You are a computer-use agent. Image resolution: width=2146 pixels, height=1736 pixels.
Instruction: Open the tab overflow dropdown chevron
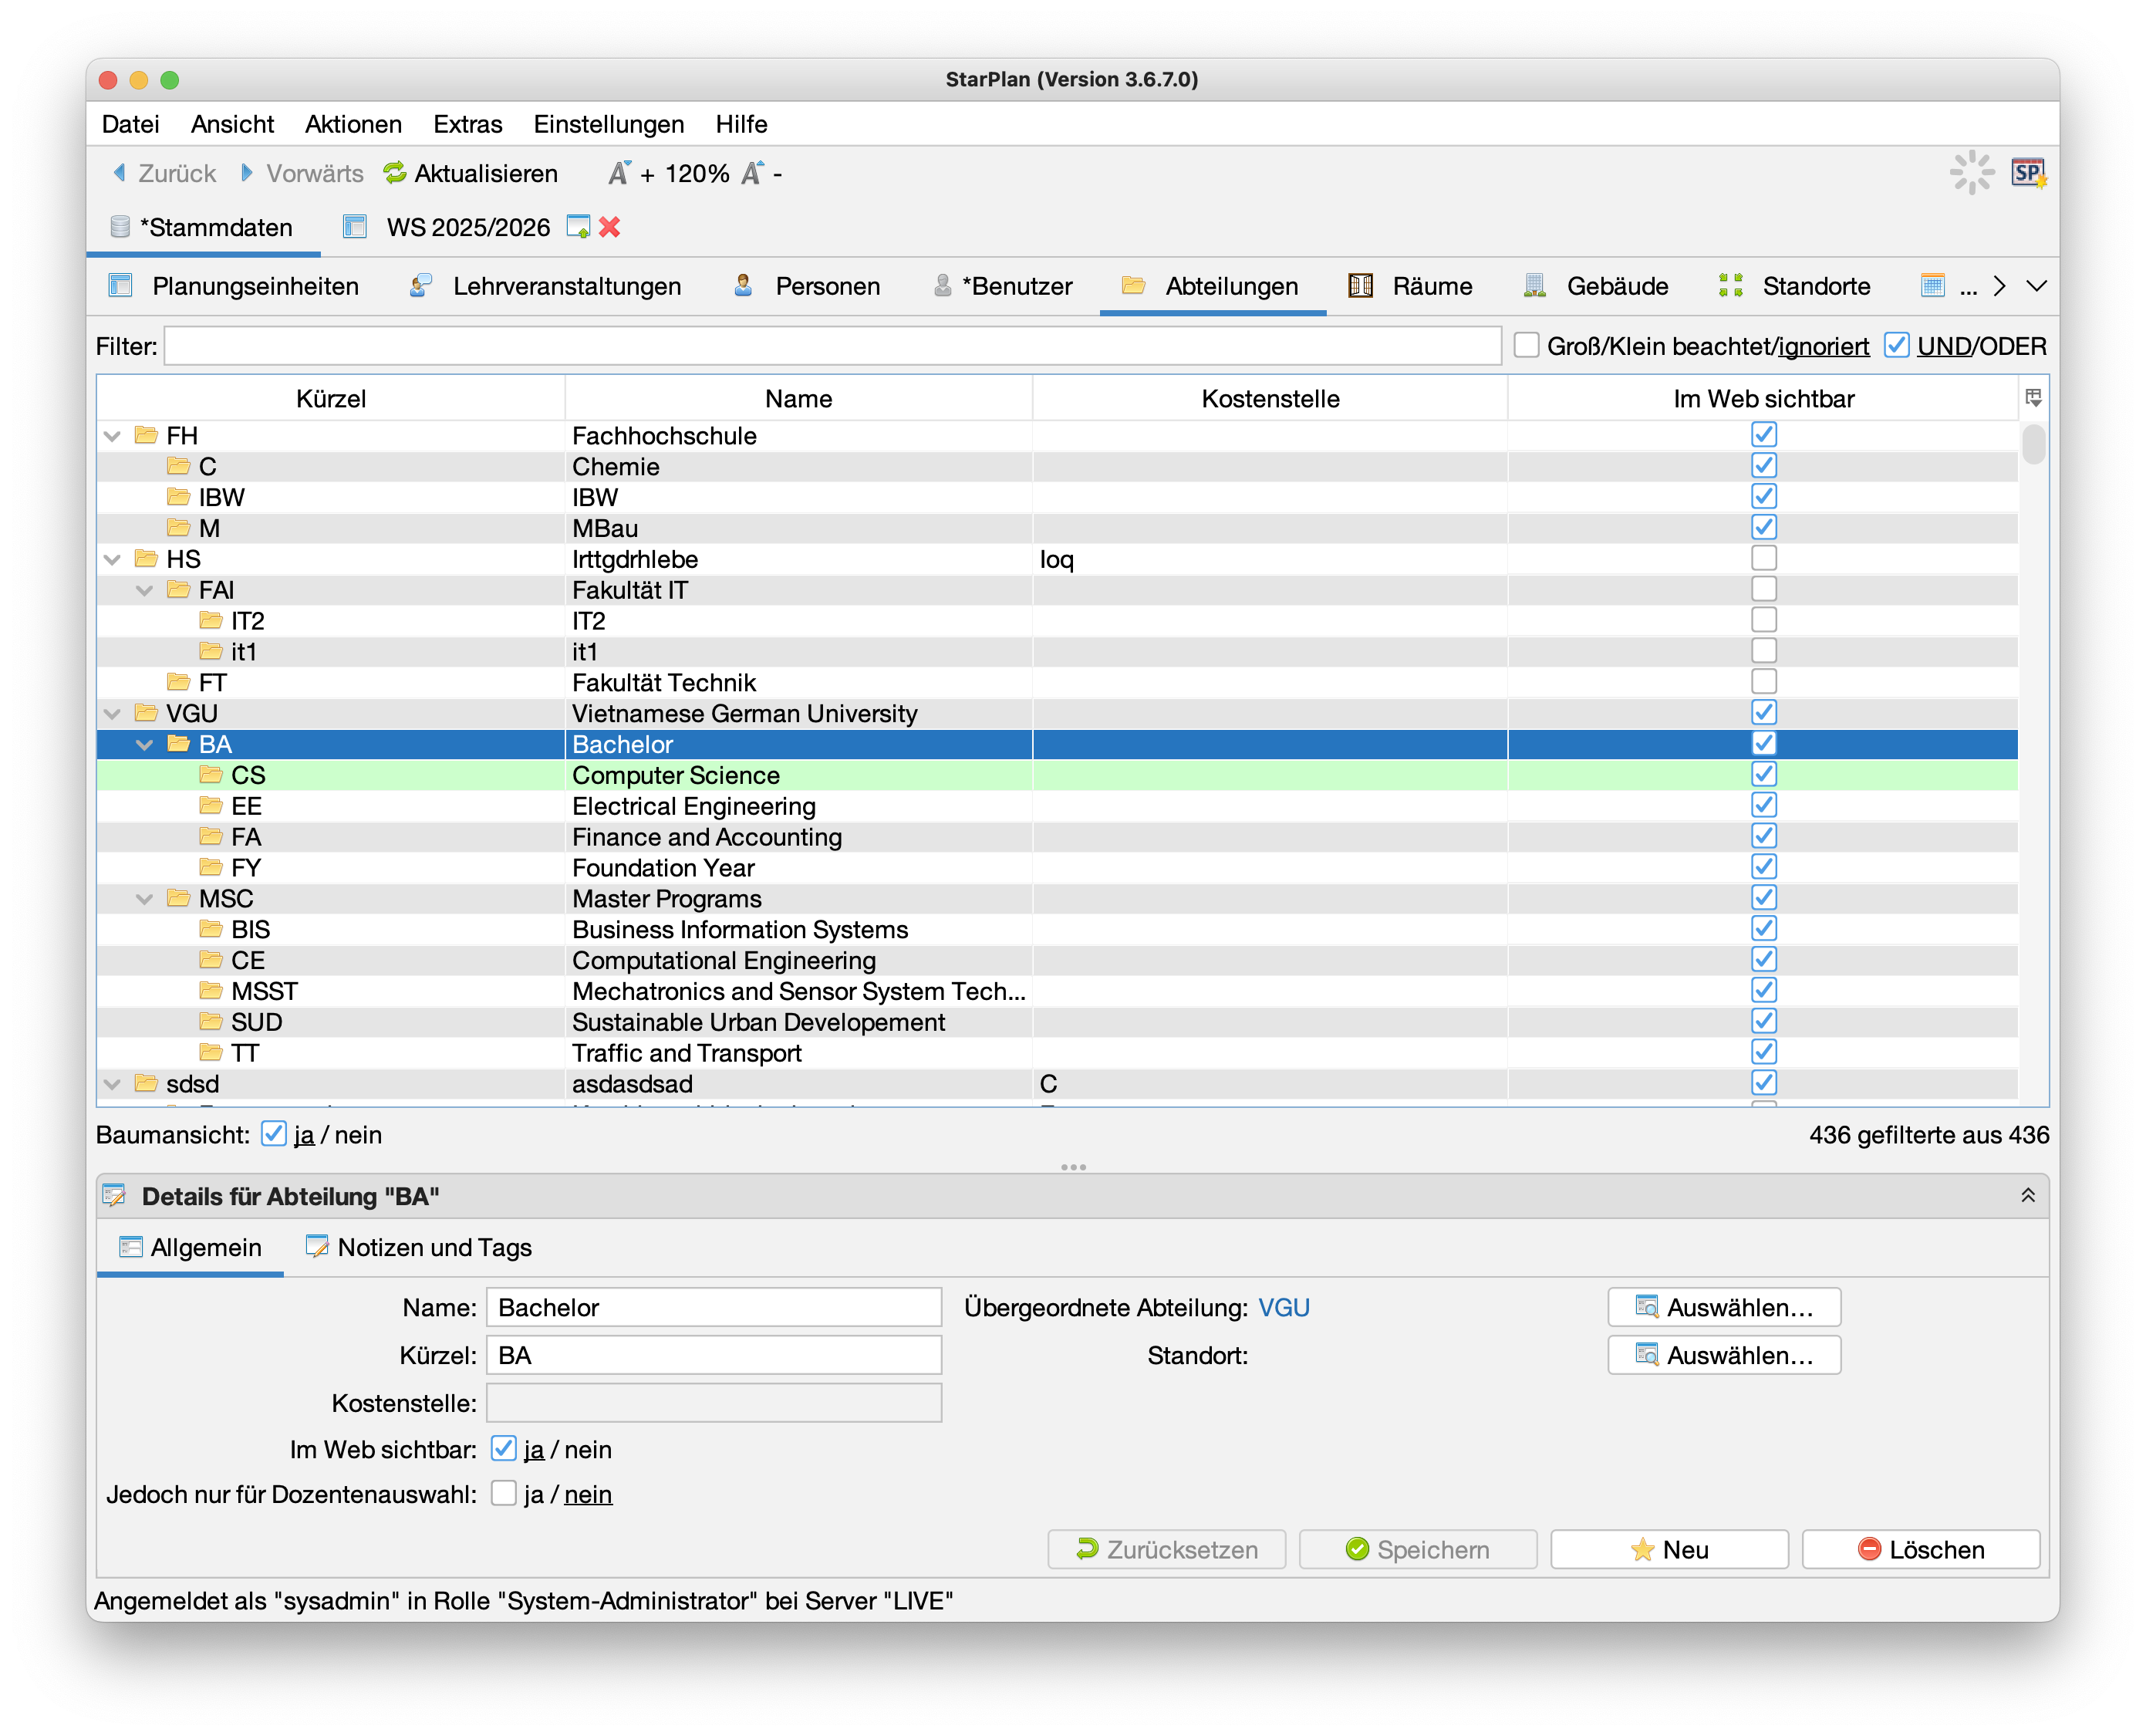pos(2036,286)
